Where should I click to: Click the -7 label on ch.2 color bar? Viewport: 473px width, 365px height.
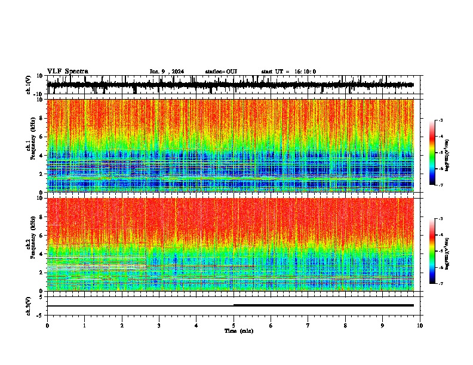440,283
